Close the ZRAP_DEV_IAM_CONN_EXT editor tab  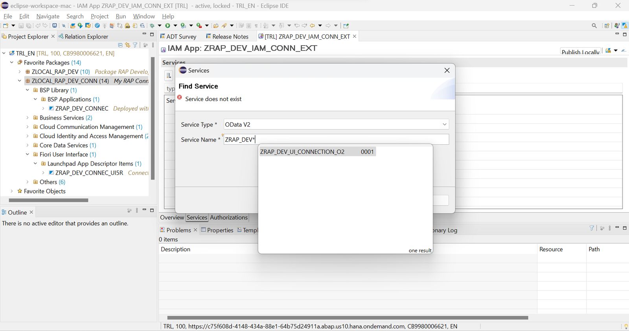[355, 36]
